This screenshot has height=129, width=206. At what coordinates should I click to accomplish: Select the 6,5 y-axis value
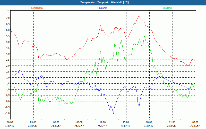tap(8, 24)
